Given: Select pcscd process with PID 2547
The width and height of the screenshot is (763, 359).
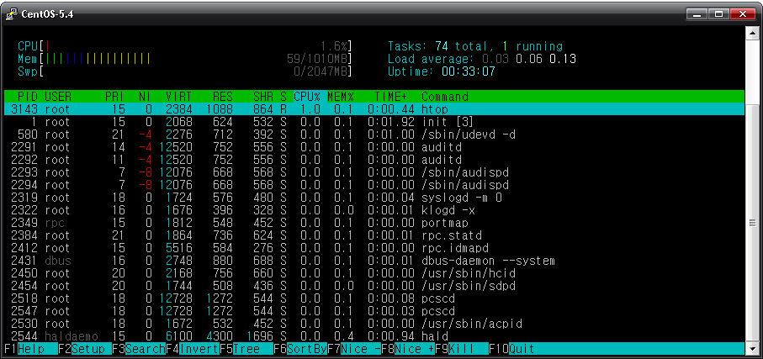Looking at the screenshot, I should pyautogui.click(x=374, y=311).
